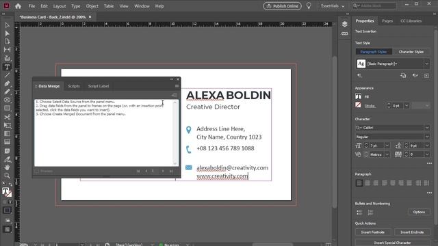The image size is (438, 246).
Task: Open the Data Merge panel menu
Action: 177,86
